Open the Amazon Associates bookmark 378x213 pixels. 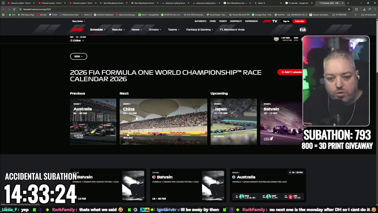(x=319, y=14)
